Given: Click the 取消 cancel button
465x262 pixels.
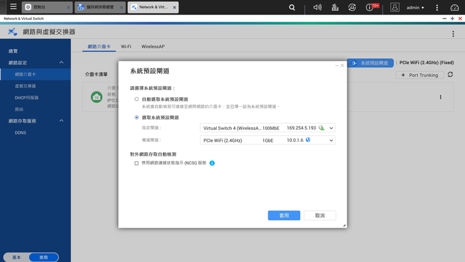Looking at the screenshot, I should (x=319, y=216).
